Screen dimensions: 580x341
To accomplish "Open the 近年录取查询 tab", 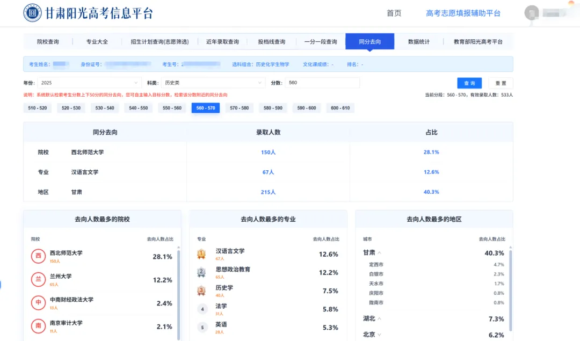I will (x=222, y=41).
